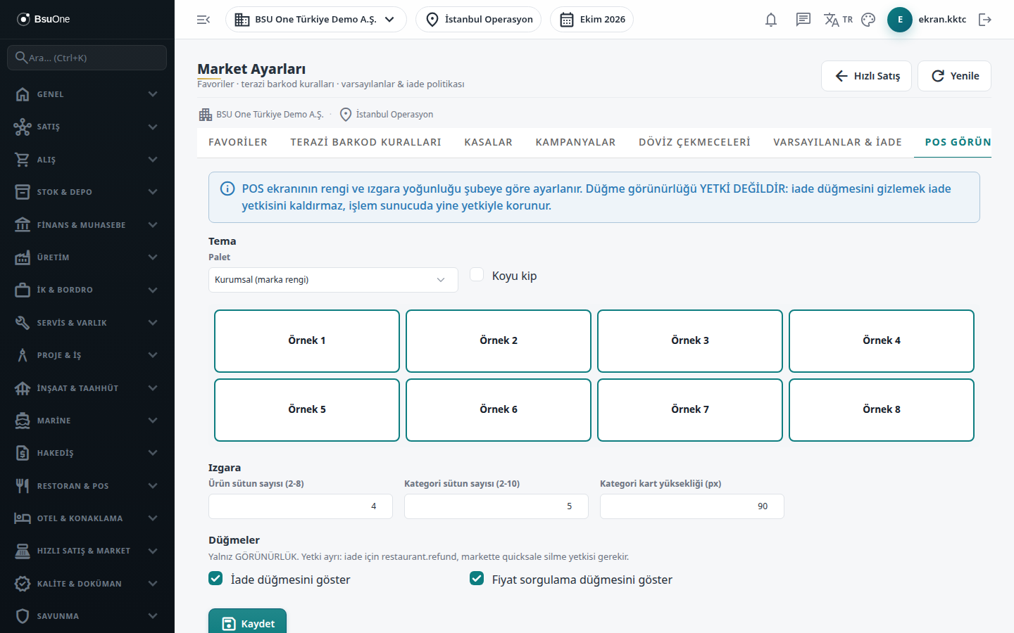Uncheck Fiyat sorgulama düğmesini göster
Viewport: 1014px width, 633px height.
click(477, 579)
